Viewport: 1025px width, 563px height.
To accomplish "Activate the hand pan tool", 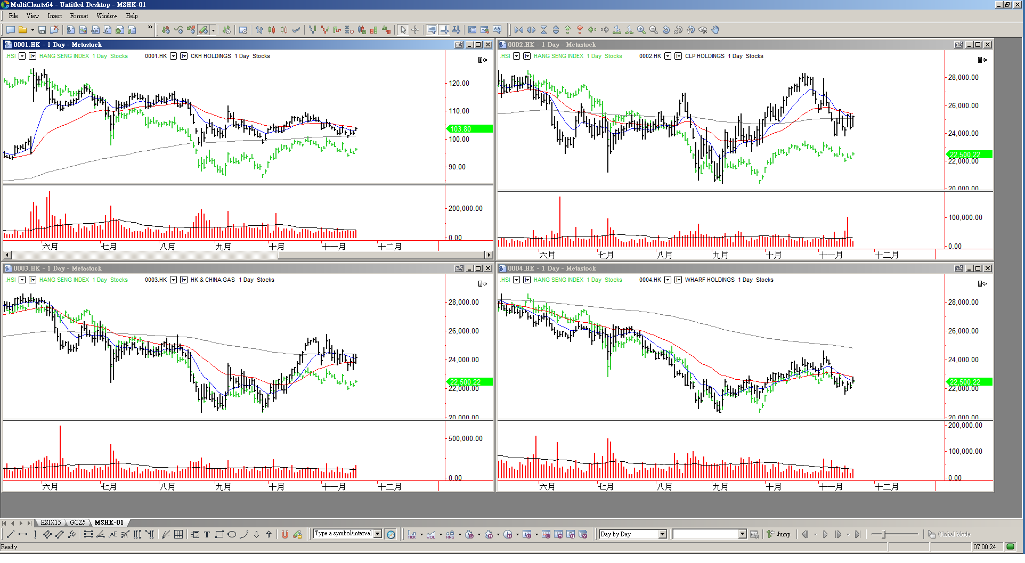I will pyautogui.click(x=715, y=30).
